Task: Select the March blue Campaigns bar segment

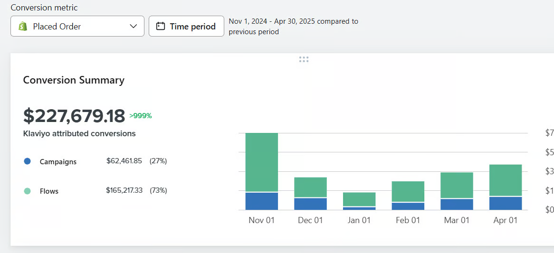Action: coord(457,204)
